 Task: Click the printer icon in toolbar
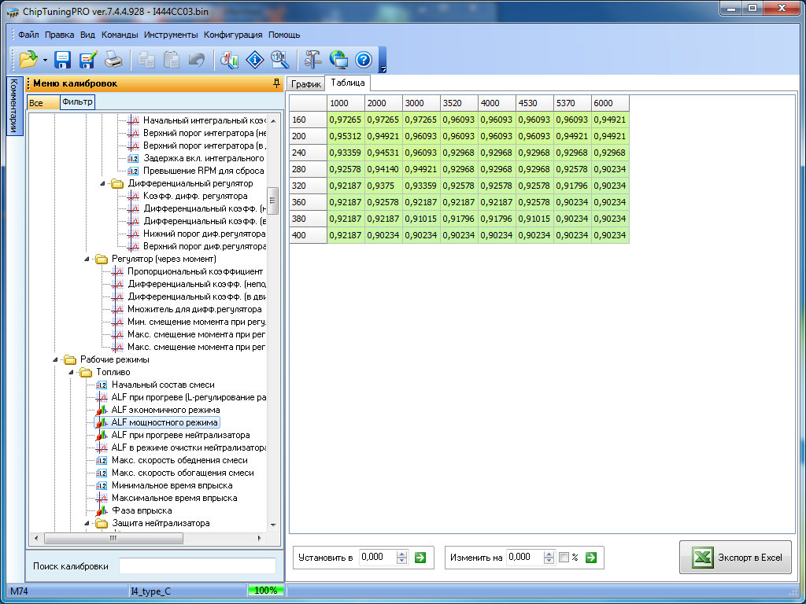coord(113,60)
